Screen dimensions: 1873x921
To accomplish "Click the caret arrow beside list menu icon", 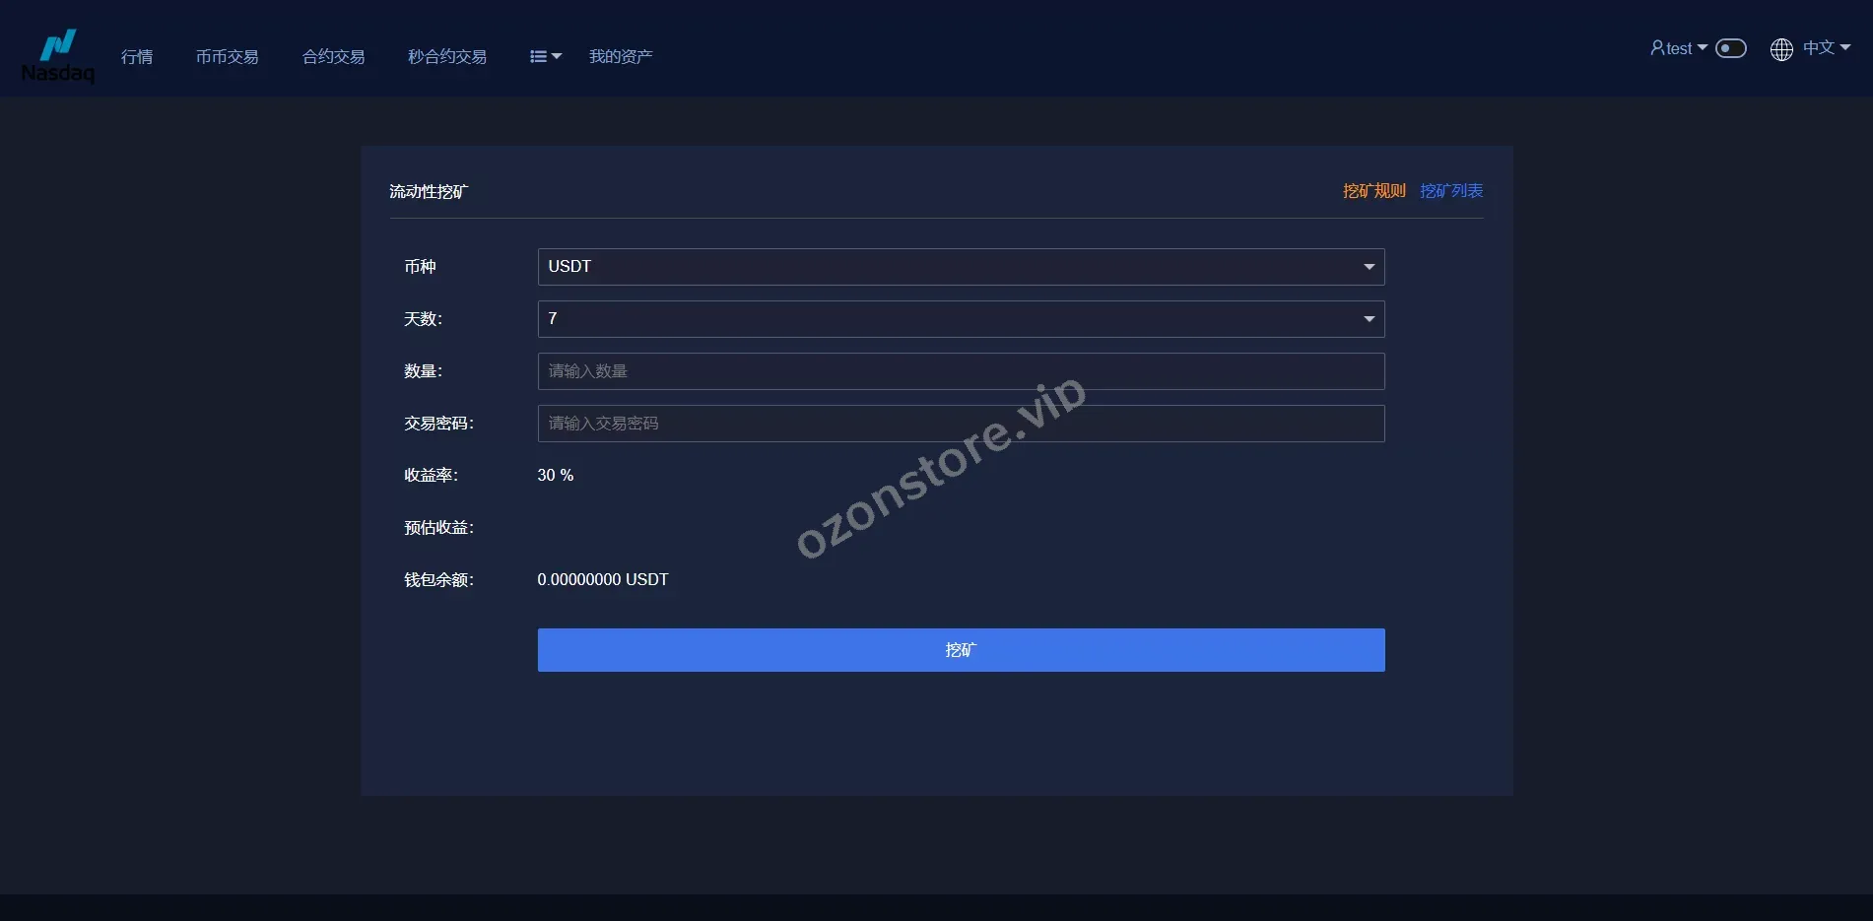I will coord(557,57).
